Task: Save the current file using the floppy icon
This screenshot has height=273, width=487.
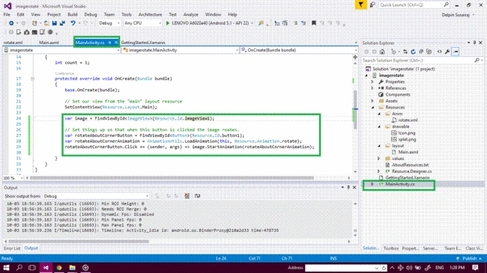Action: click(x=55, y=23)
